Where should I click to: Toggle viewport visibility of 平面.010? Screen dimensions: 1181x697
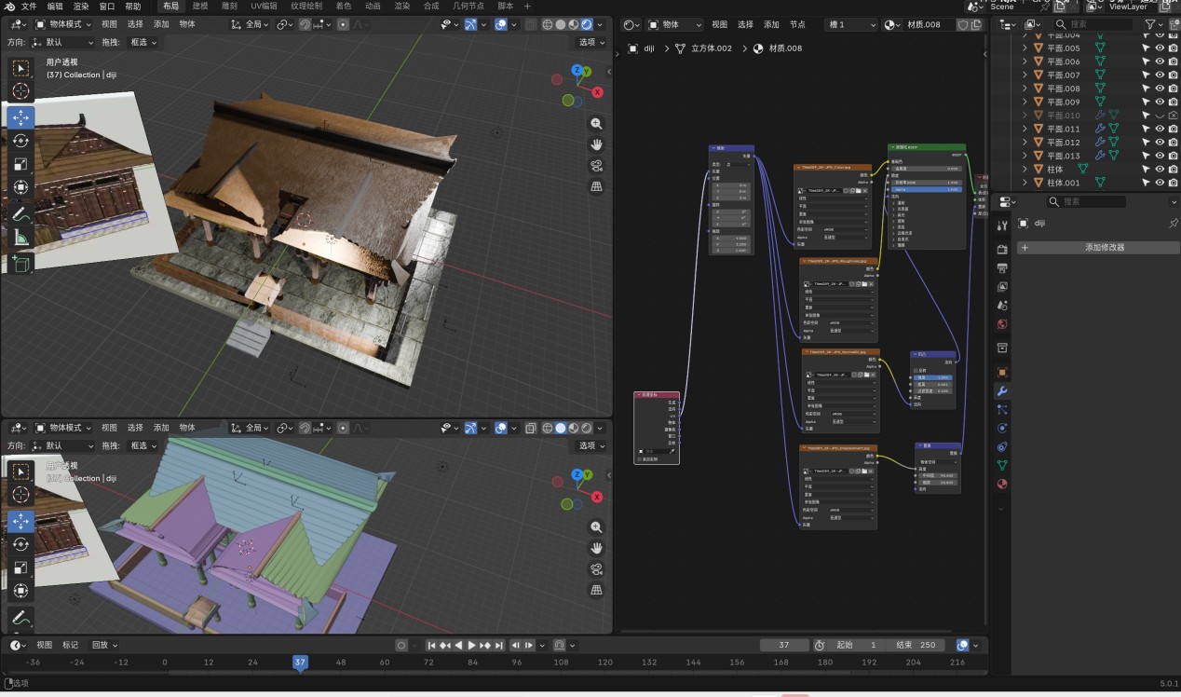1160,116
